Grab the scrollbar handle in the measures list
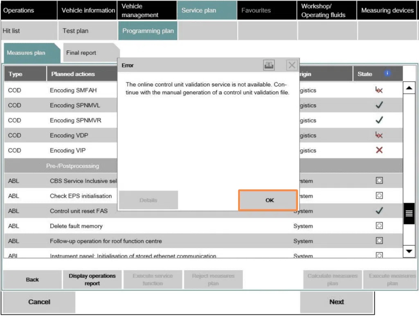This screenshot has height=316, width=419. tap(409, 213)
